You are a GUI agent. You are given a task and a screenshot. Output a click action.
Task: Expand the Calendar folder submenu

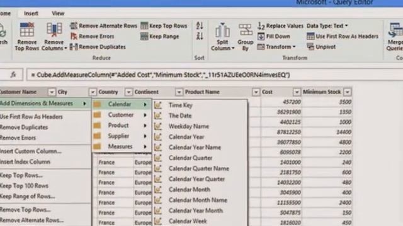pos(122,104)
